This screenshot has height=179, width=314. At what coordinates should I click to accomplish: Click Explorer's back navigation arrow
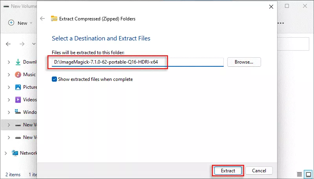8,44
